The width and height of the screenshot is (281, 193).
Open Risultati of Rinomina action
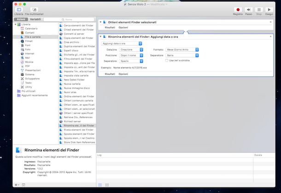110,74
